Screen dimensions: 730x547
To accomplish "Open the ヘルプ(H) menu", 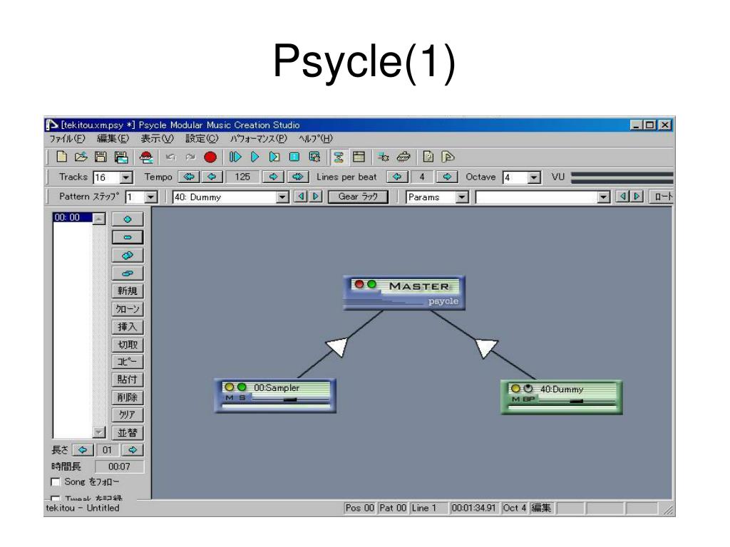I will click(316, 139).
